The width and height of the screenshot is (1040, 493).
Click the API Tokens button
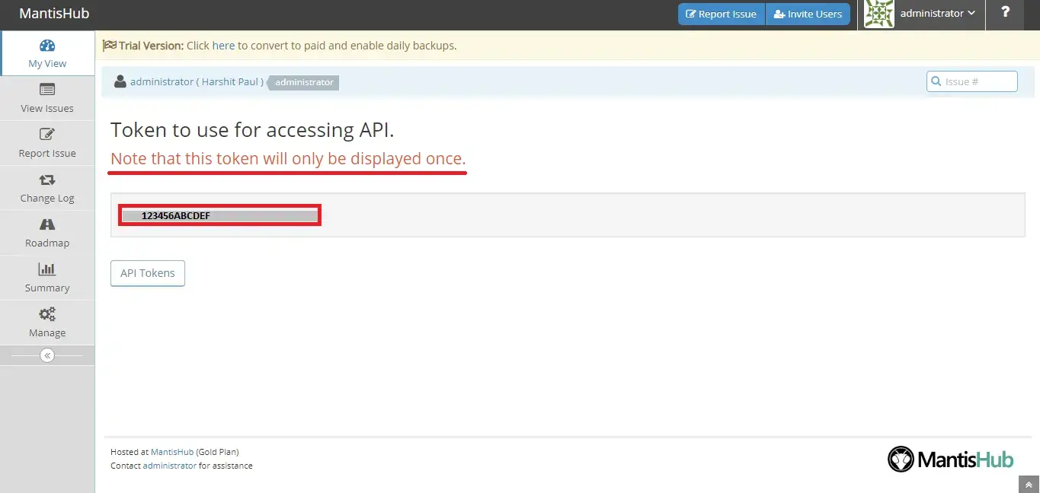pyautogui.click(x=148, y=273)
